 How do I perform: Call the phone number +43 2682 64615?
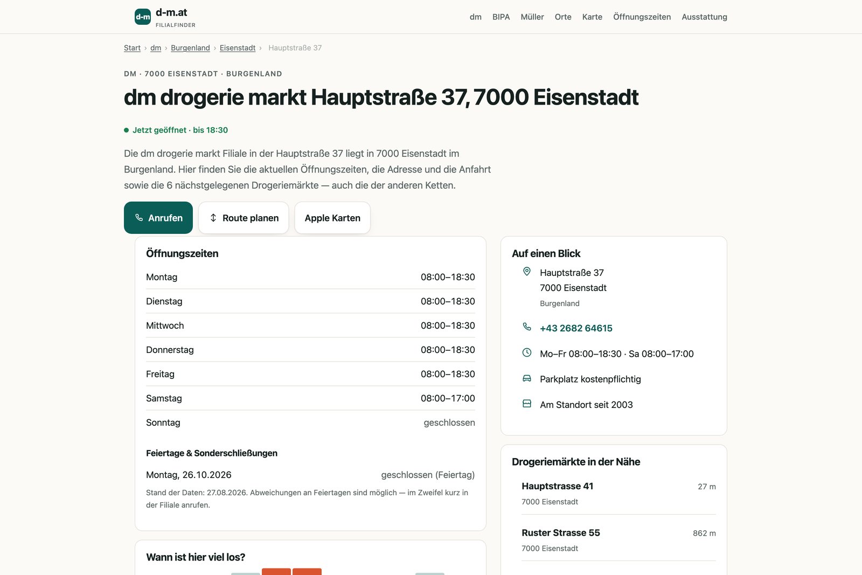click(x=576, y=328)
